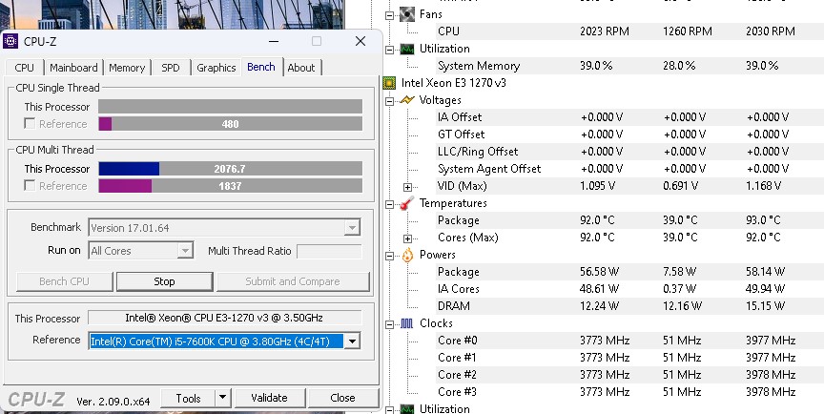The image size is (824, 414).
Task: Click the Ver. 2.09.0.x64 version text
Action: [x=113, y=402]
